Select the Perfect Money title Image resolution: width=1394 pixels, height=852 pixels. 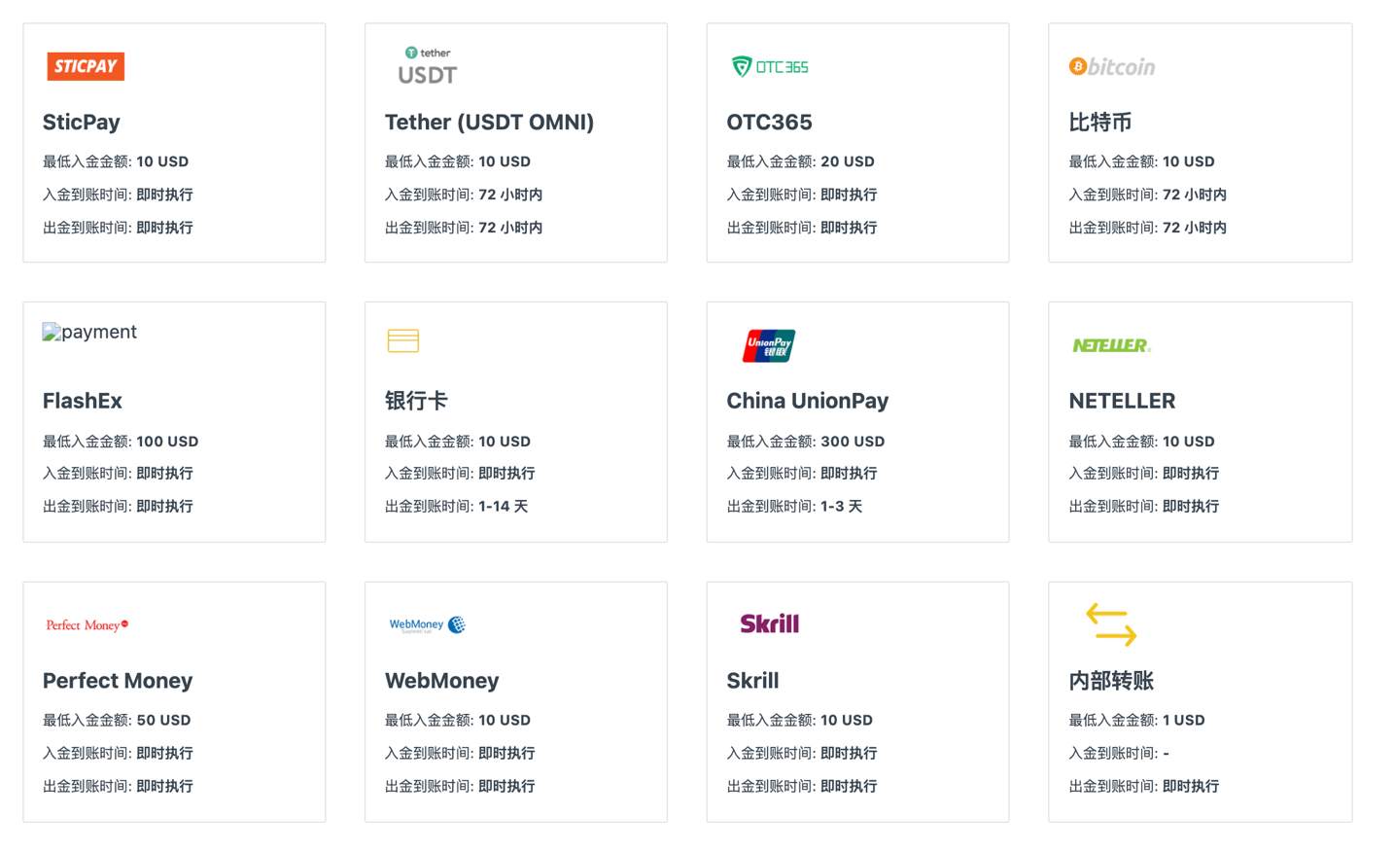[x=118, y=681]
